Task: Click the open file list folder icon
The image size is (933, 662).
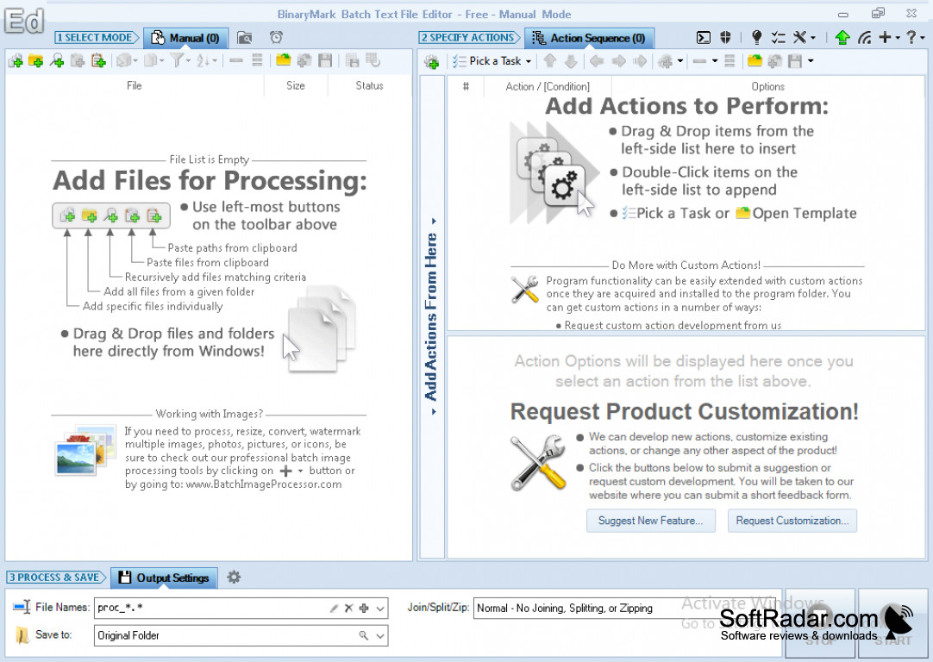Action: [283, 60]
